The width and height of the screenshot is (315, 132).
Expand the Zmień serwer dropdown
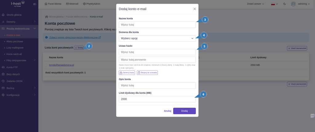pyautogui.click(x=255, y=4)
